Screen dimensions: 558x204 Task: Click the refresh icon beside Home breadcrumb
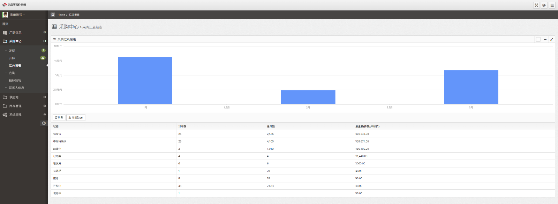tap(53, 15)
